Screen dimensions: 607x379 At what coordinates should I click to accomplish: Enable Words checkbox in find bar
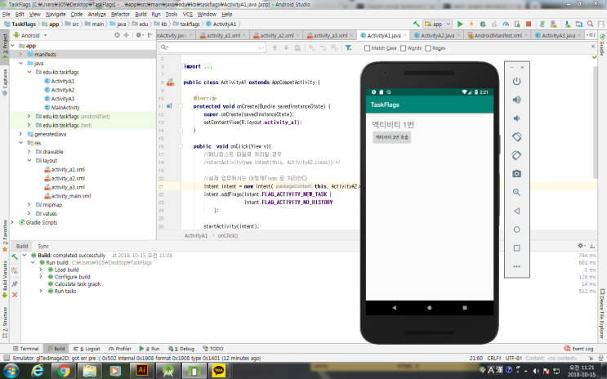pyautogui.click(x=403, y=48)
